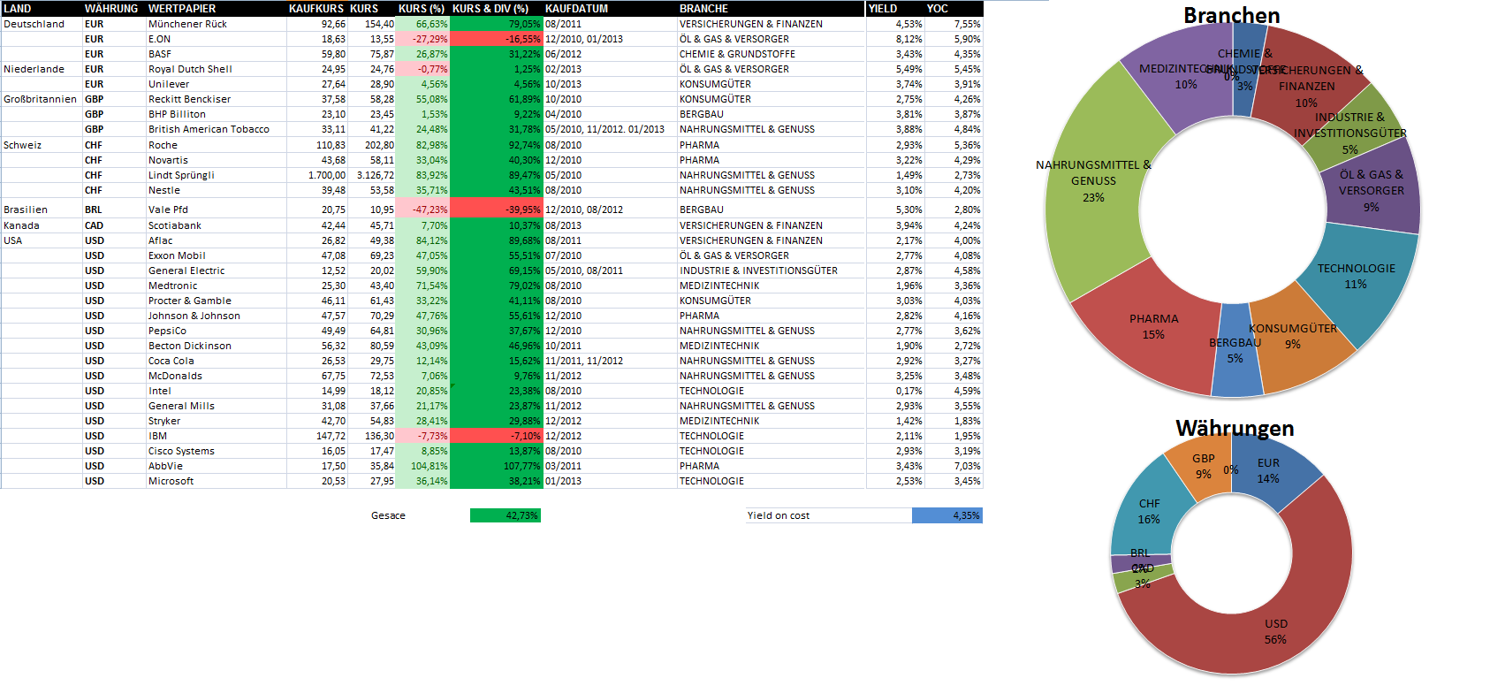This screenshot has width=1490, height=686.
Task: Select the PepsiCo security cell
Action: [x=217, y=331]
